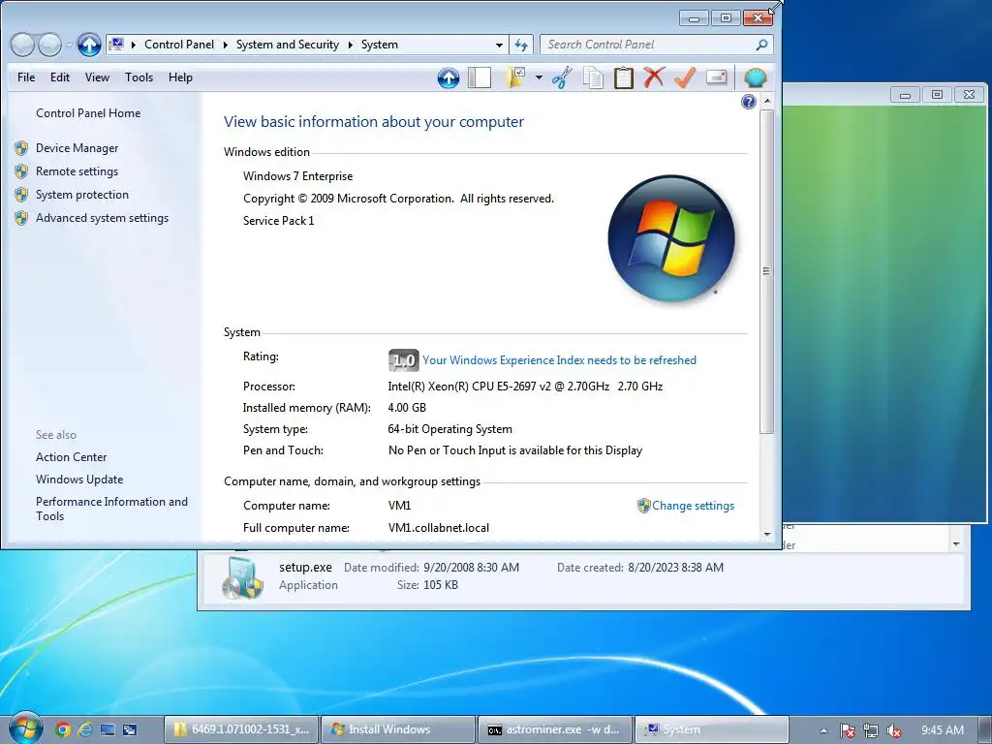Click Action Center flag tray icon
Image resolution: width=992 pixels, height=744 pixels.
[x=847, y=730]
